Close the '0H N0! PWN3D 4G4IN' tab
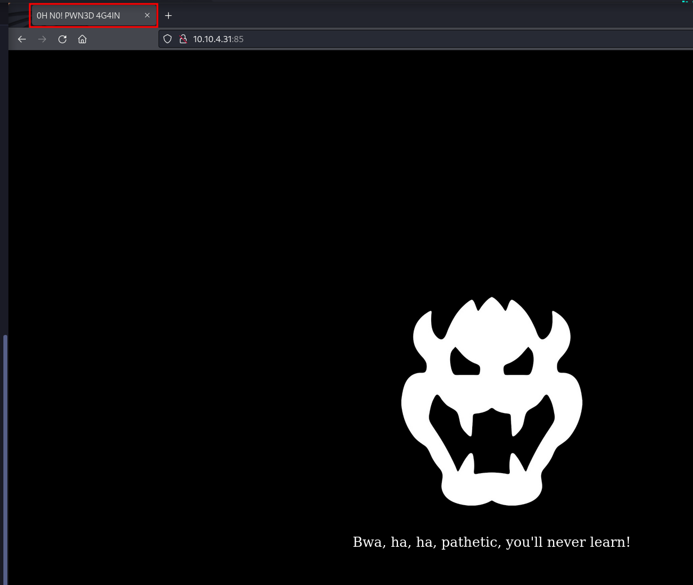 point(147,16)
